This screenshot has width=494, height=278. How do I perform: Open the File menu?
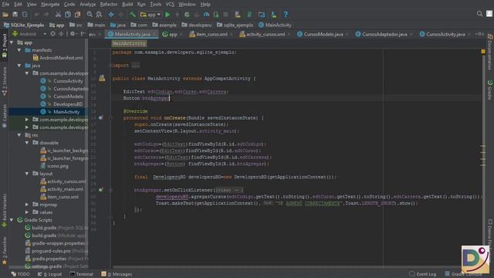coord(5,5)
